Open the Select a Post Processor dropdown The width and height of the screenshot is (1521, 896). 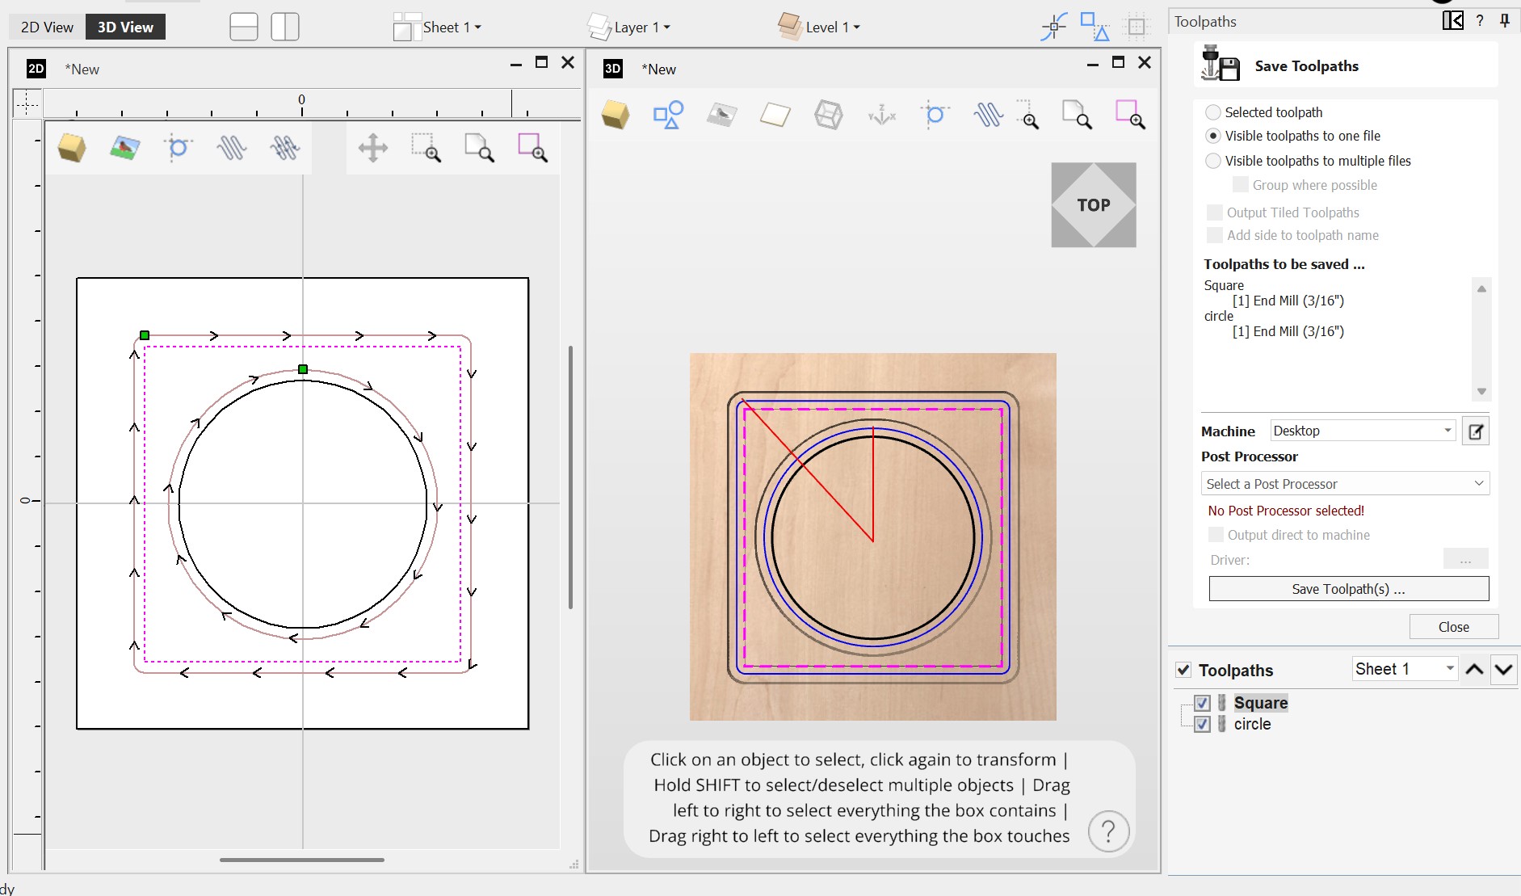pyautogui.click(x=1345, y=484)
